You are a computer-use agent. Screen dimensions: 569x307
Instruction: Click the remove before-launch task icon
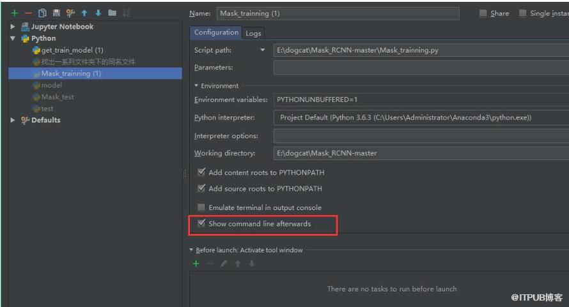click(210, 264)
